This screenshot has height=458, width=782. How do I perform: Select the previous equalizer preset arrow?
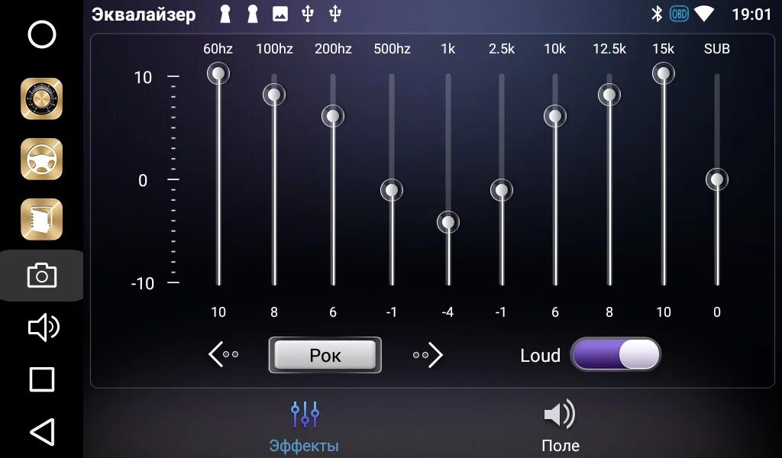point(221,355)
